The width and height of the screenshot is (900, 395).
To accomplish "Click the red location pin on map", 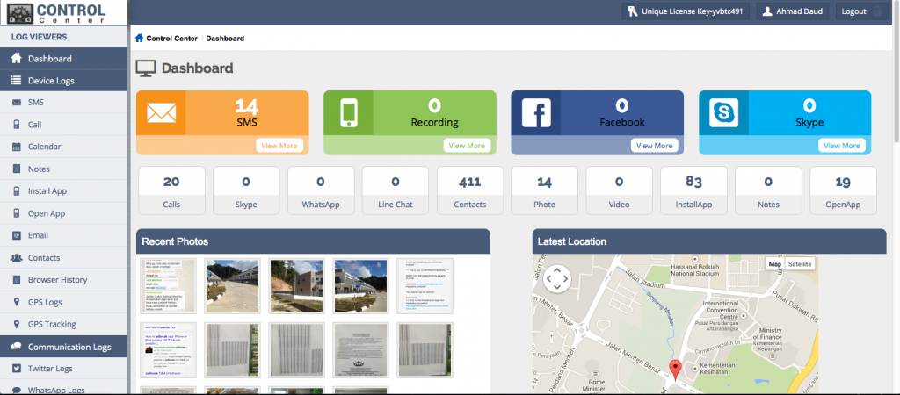I will [675, 369].
